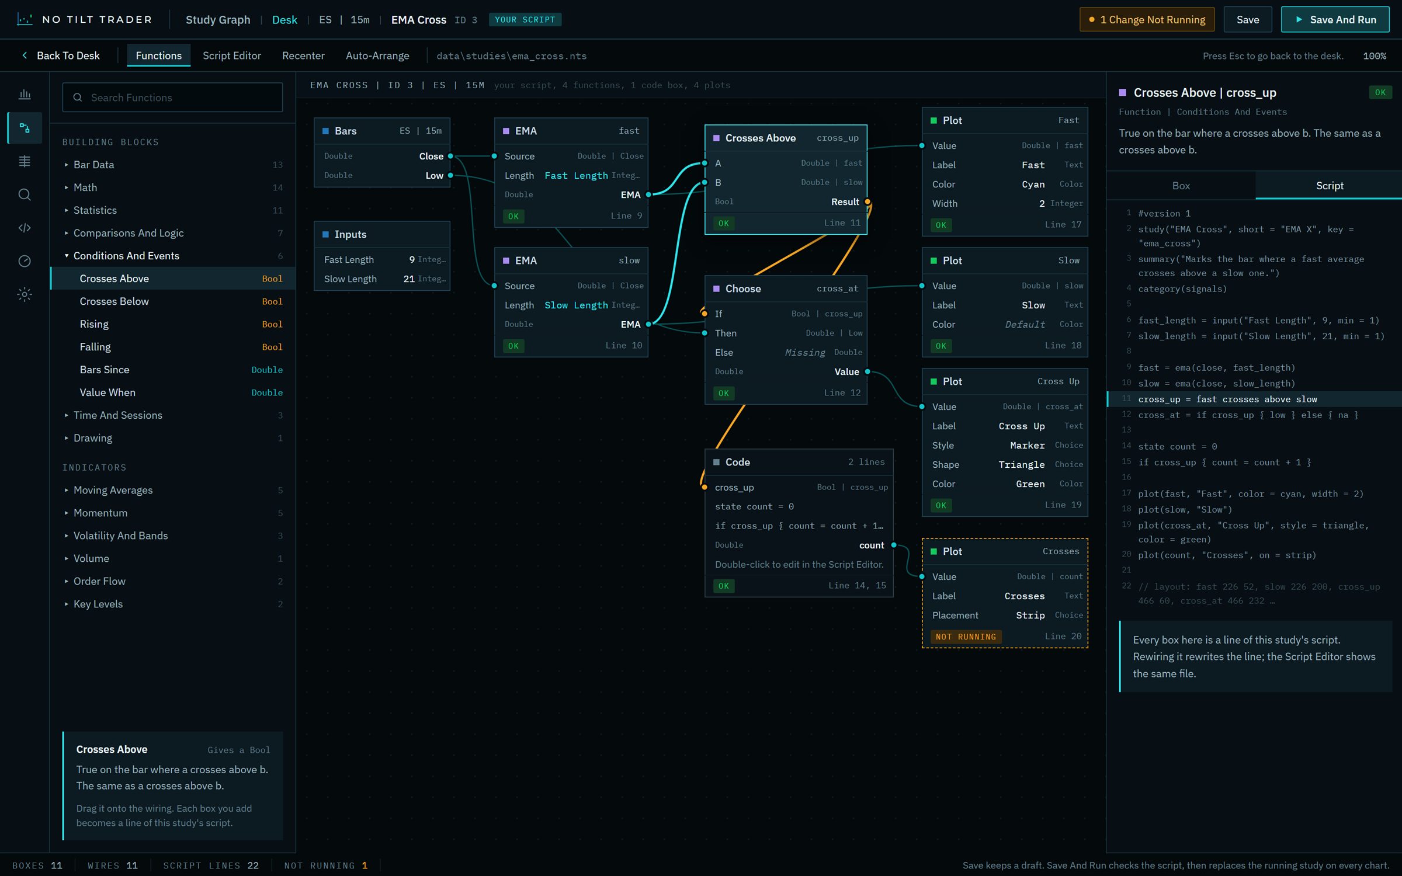
Task: Click the Bars box blue square icon
Action: [325, 131]
